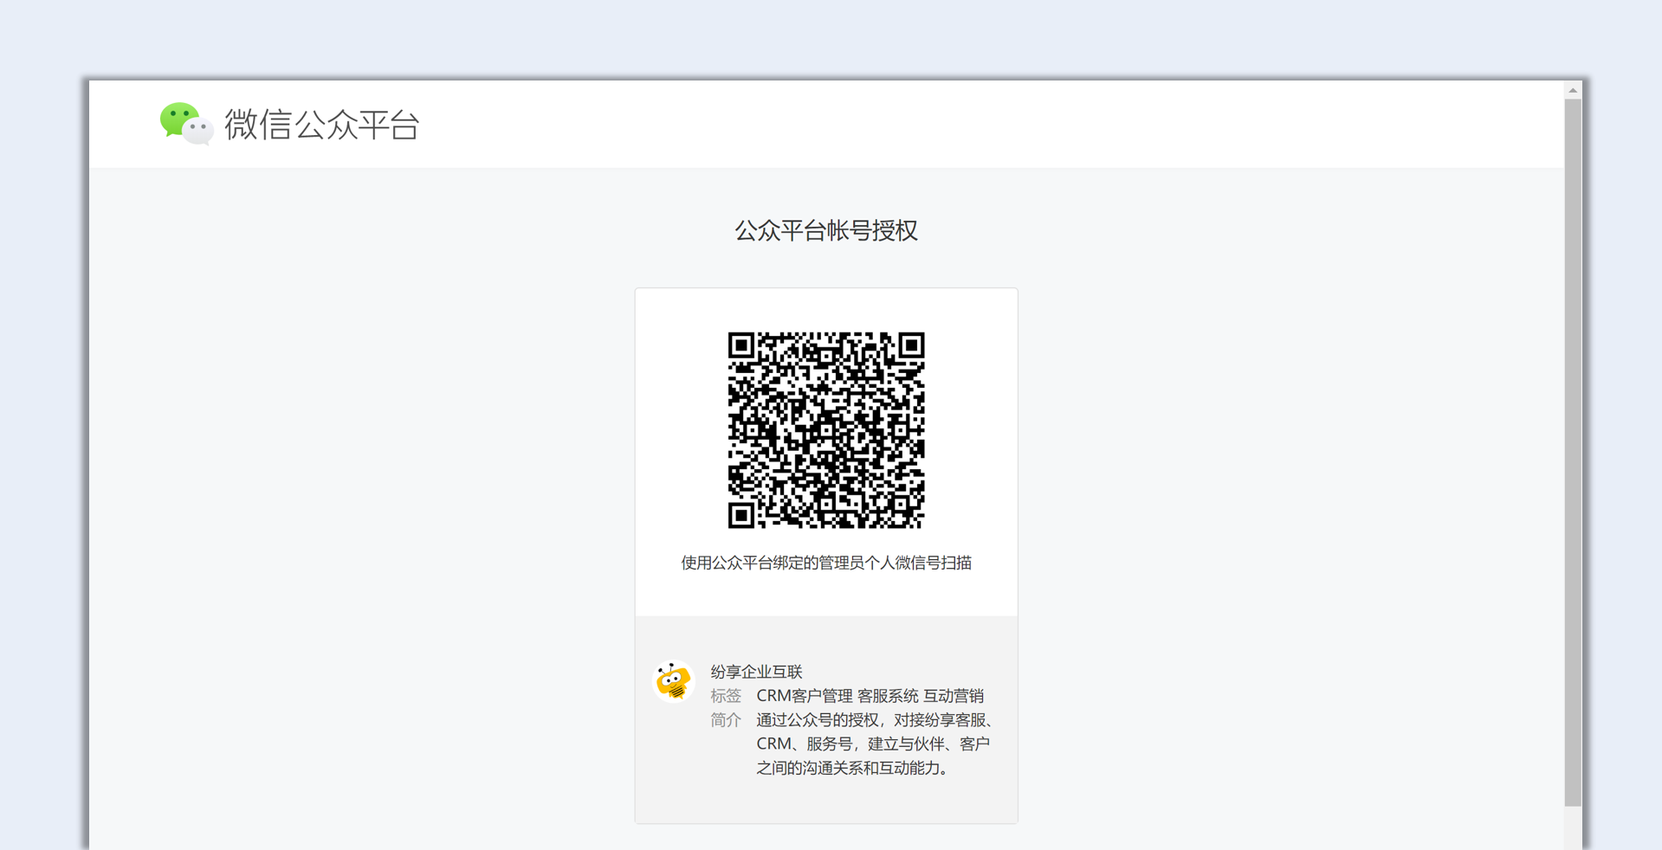Screen dimensions: 1662x850
Task: Click the vertical scrollbar thumb
Action: (1573, 453)
